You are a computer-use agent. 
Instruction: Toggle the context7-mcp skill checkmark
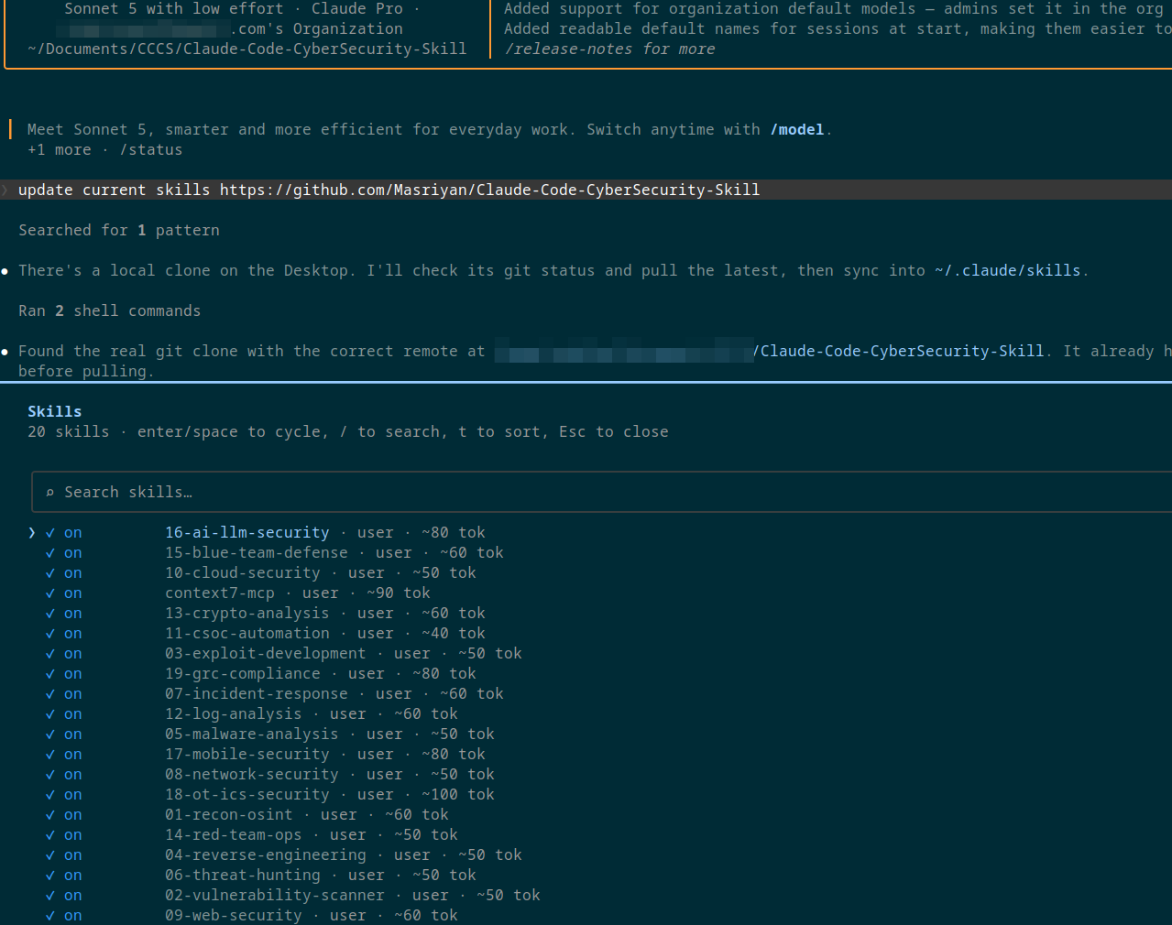pyautogui.click(x=50, y=593)
